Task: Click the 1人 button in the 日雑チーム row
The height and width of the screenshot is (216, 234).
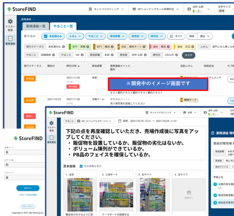Action: 231,101
